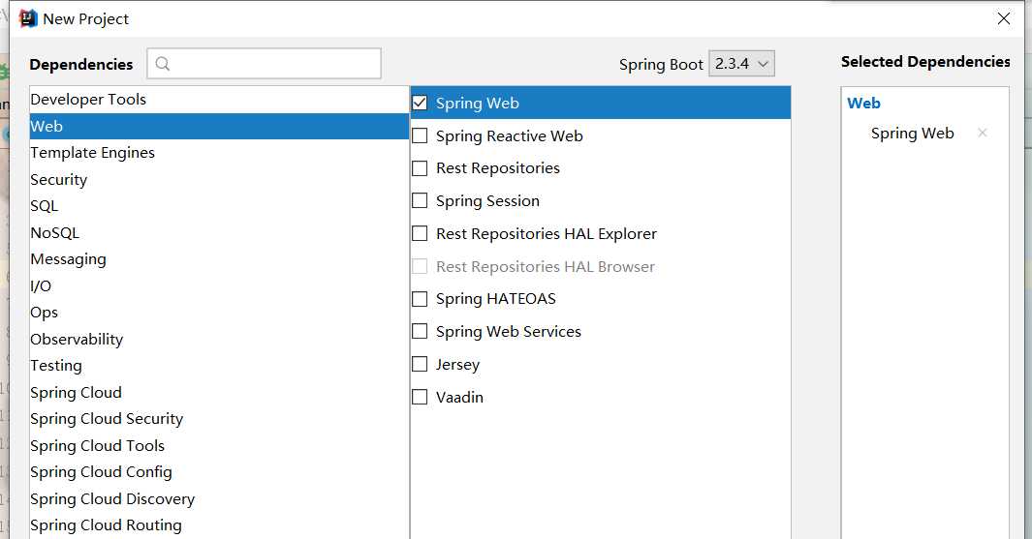Tick the Jersey checkbox
The image size is (1032, 539).
pyautogui.click(x=420, y=364)
